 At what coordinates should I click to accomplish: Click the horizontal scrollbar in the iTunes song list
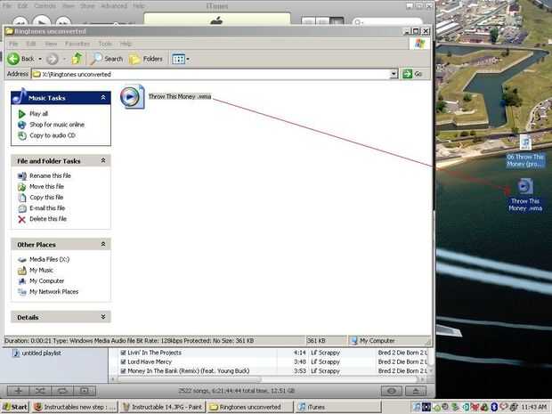[191, 379]
